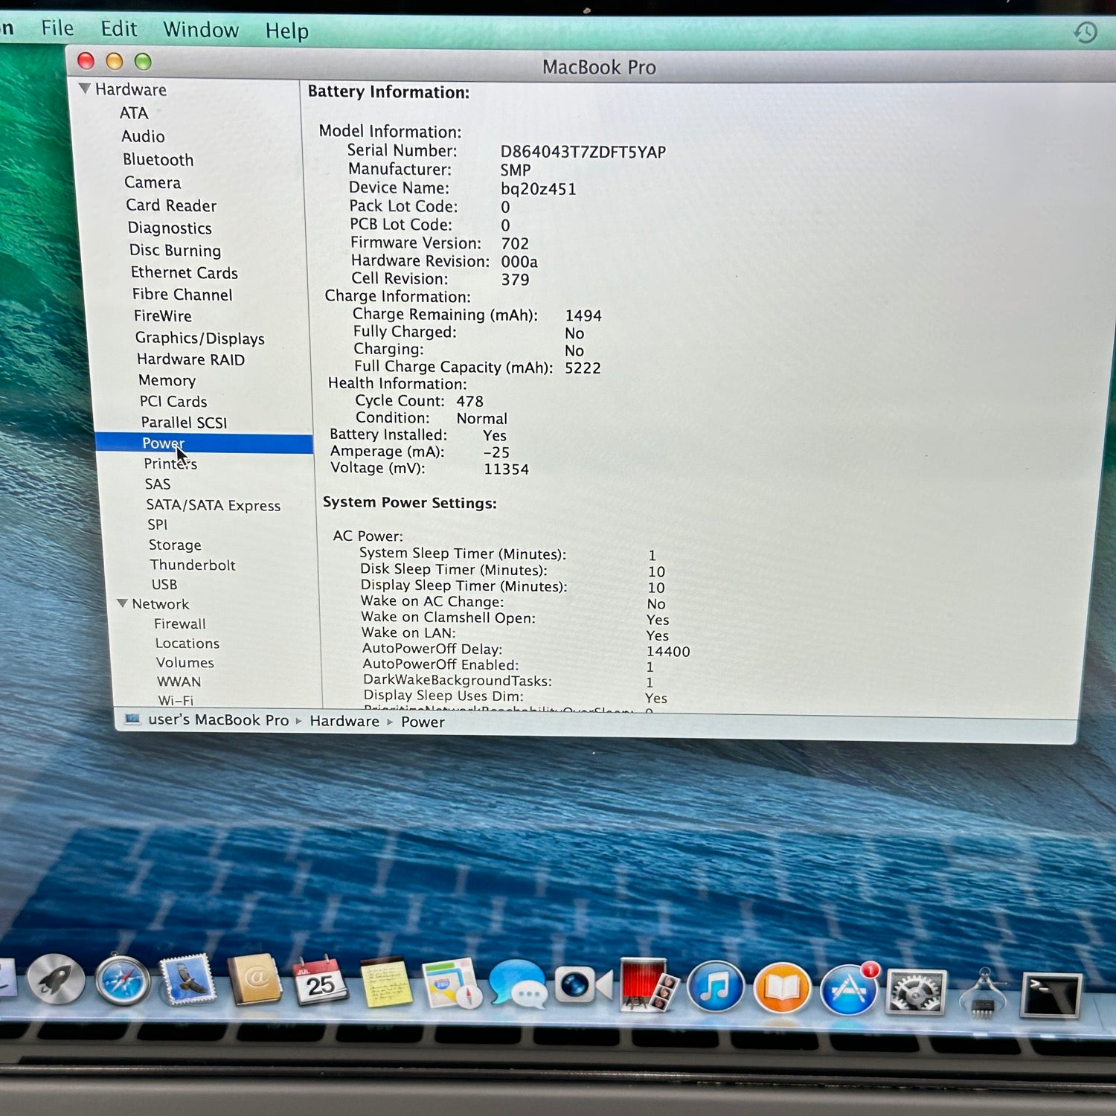Click Hardware in the path bar

tap(344, 721)
